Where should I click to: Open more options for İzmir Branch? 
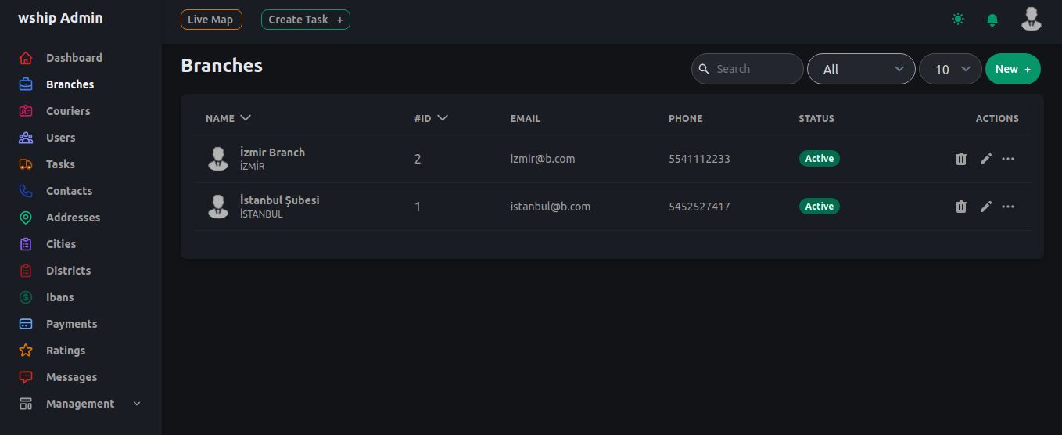point(1008,159)
